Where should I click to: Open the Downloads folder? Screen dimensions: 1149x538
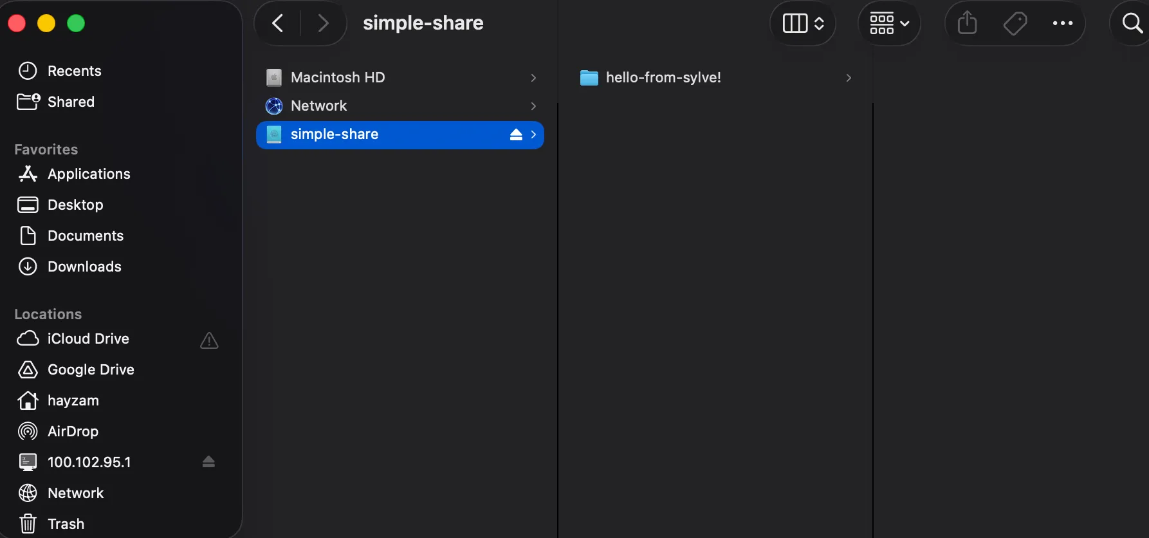(84, 266)
